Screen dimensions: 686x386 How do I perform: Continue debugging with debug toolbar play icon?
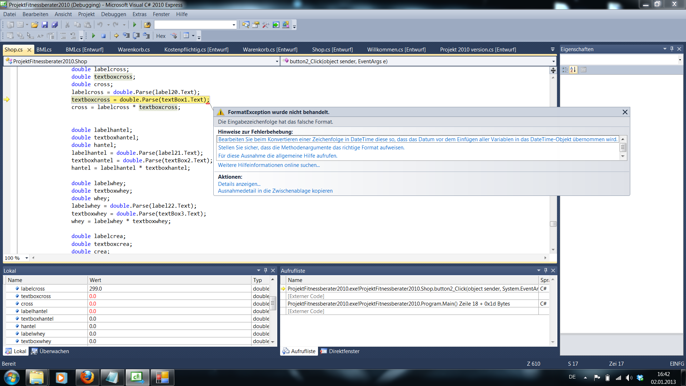(94, 36)
